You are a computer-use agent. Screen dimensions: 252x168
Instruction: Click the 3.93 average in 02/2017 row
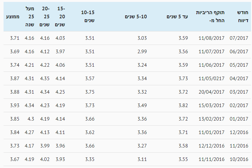(15, 105)
